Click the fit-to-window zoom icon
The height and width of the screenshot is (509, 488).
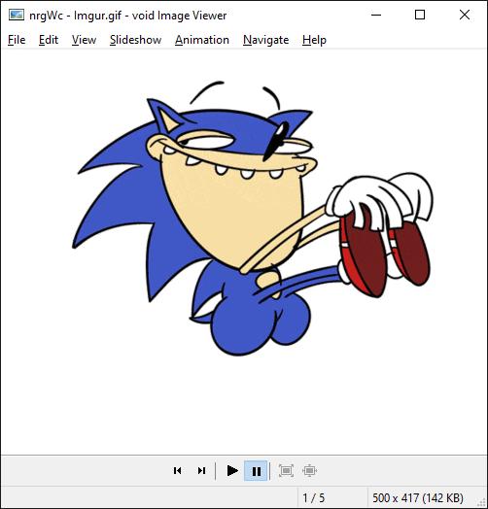point(286,470)
